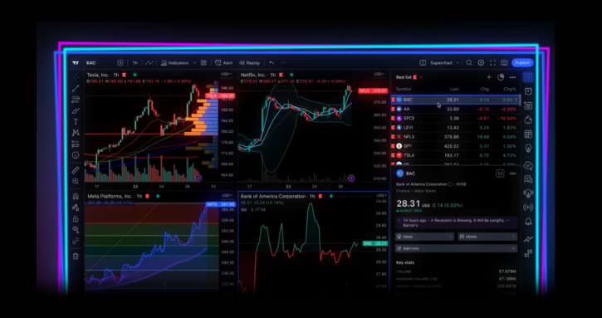Create an Alert from the toolbar
The width and height of the screenshot is (602, 318).
click(x=224, y=63)
